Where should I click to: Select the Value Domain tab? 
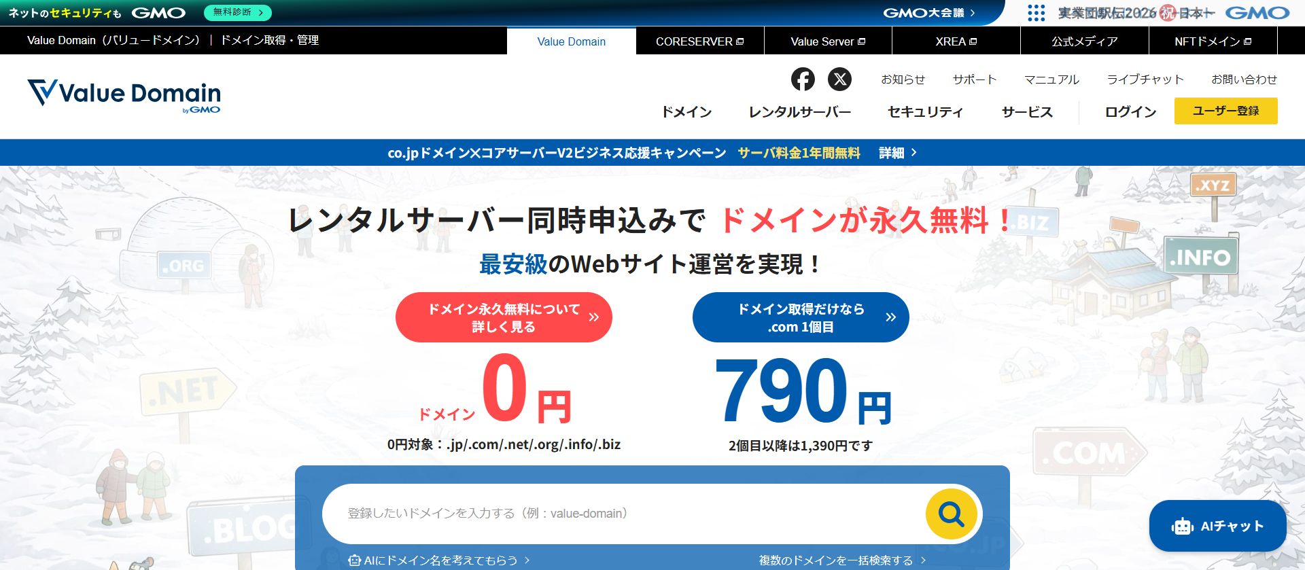pyautogui.click(x=572, y=41)
